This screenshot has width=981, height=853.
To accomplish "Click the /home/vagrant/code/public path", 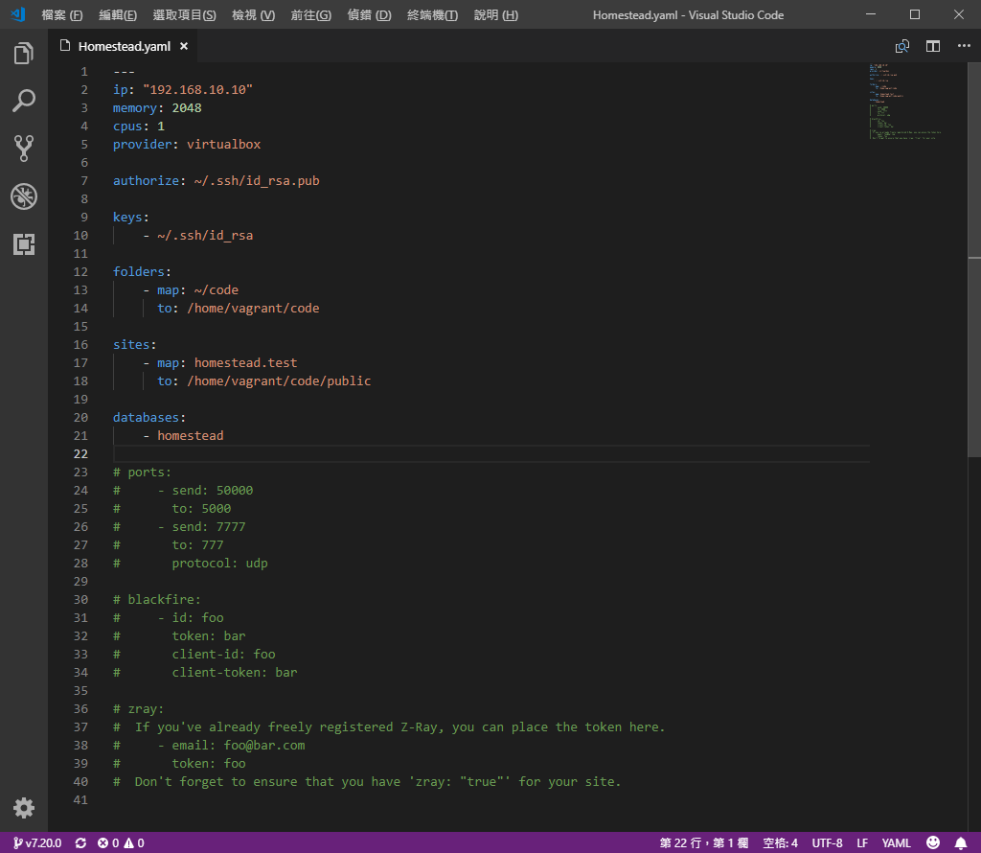I will point(279,380).
